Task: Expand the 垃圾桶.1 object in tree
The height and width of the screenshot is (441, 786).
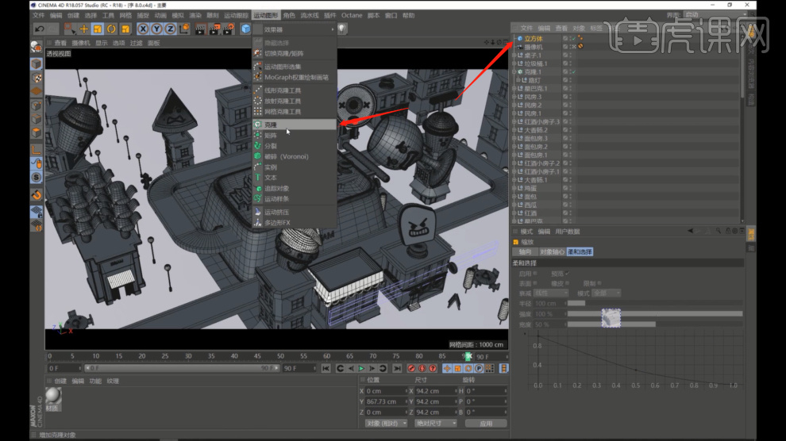Action: point(514,63)
